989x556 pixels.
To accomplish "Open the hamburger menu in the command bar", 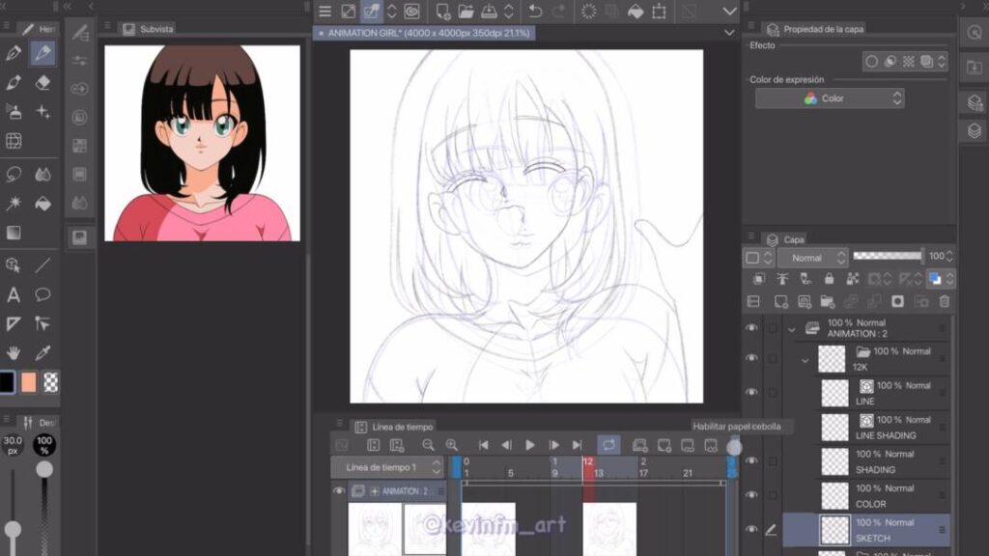I will (x=325, y=11).
